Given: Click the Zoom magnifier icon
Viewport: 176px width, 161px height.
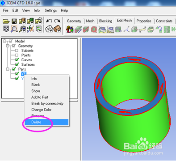Looking at the screenshot, I should (x=14, y=29).
